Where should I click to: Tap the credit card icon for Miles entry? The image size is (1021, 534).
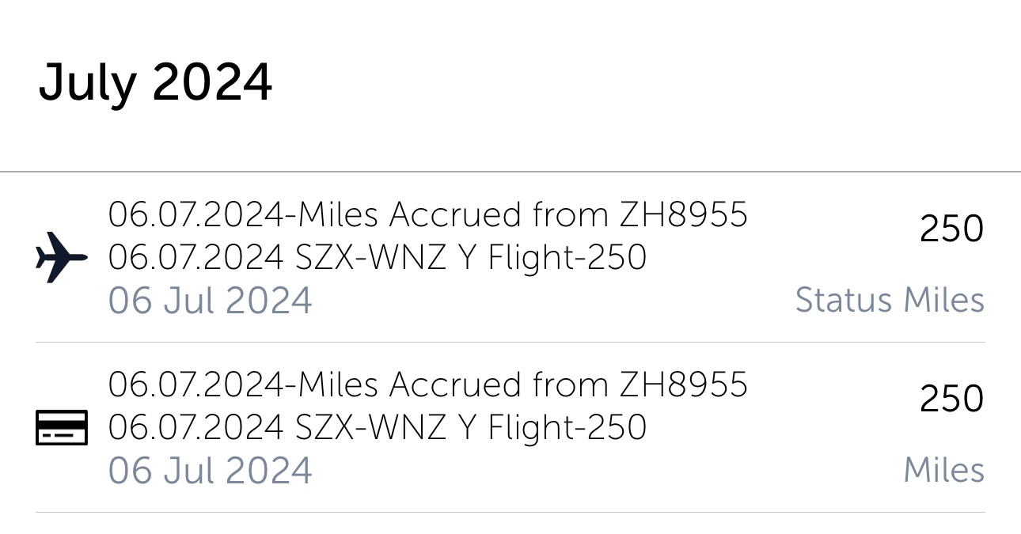[62, 427]
